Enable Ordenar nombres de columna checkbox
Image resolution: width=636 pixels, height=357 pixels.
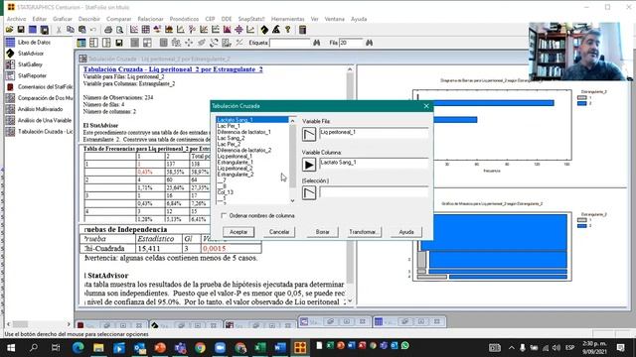[224, 216]
